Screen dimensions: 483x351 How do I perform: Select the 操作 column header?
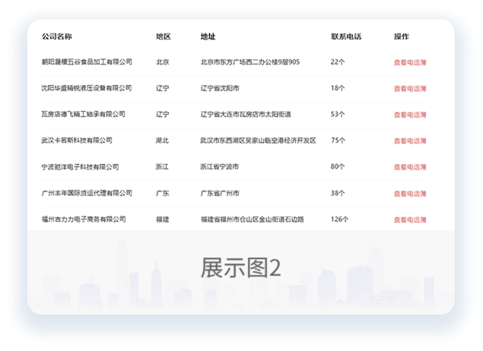point(402,36)
